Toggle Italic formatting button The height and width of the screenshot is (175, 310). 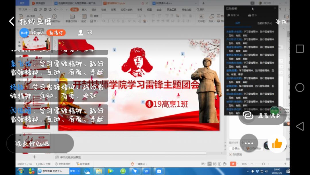click(108, 21)
